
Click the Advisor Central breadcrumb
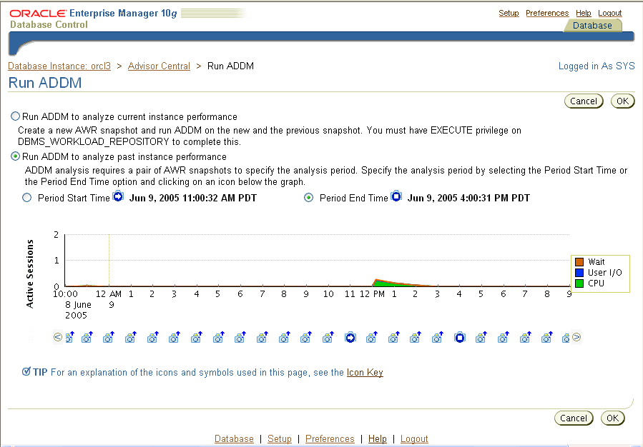tap(159, 66)
